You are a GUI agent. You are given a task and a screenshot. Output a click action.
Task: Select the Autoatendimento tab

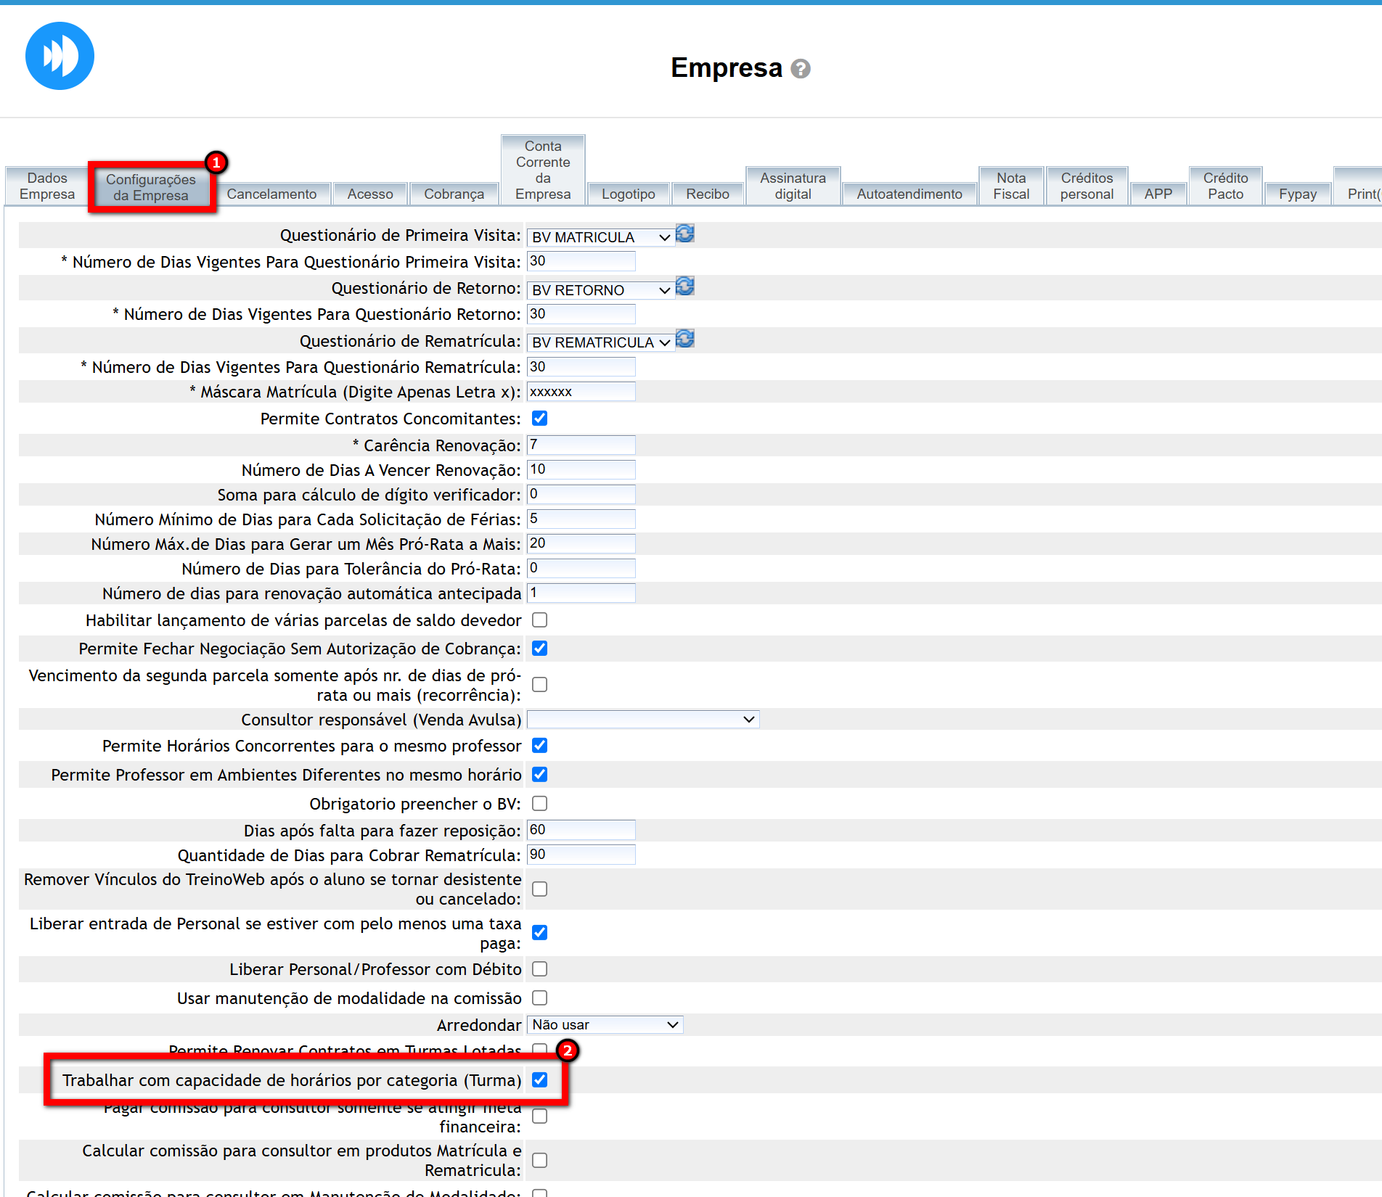pos(909,194)
